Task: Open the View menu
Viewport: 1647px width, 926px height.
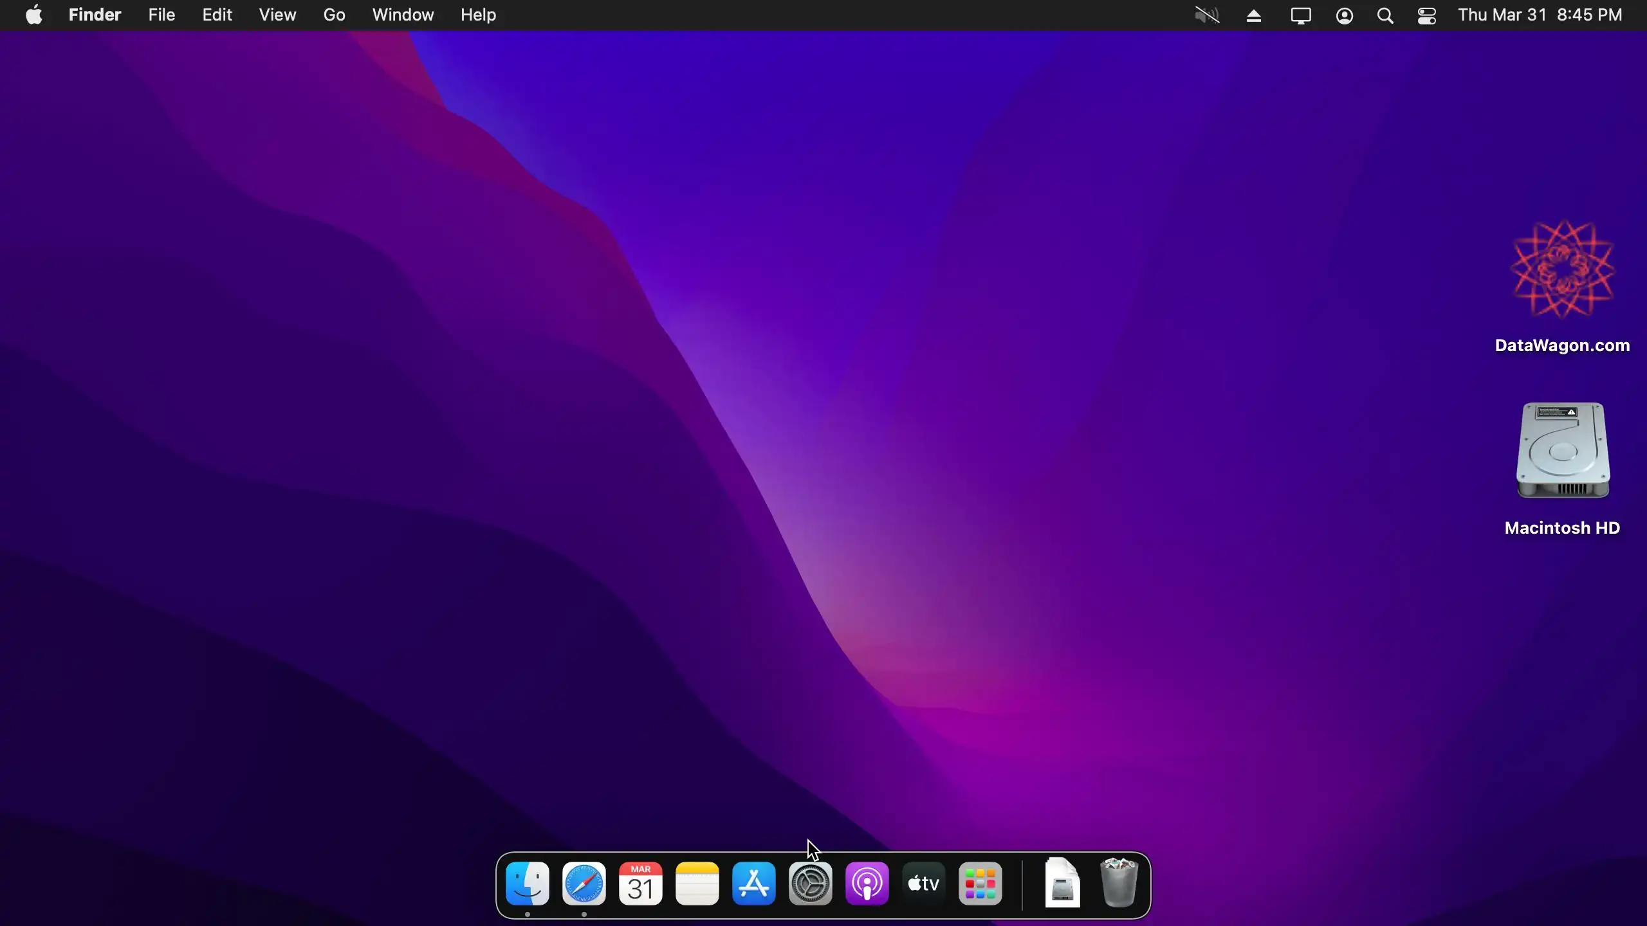Action: [277, 15]
